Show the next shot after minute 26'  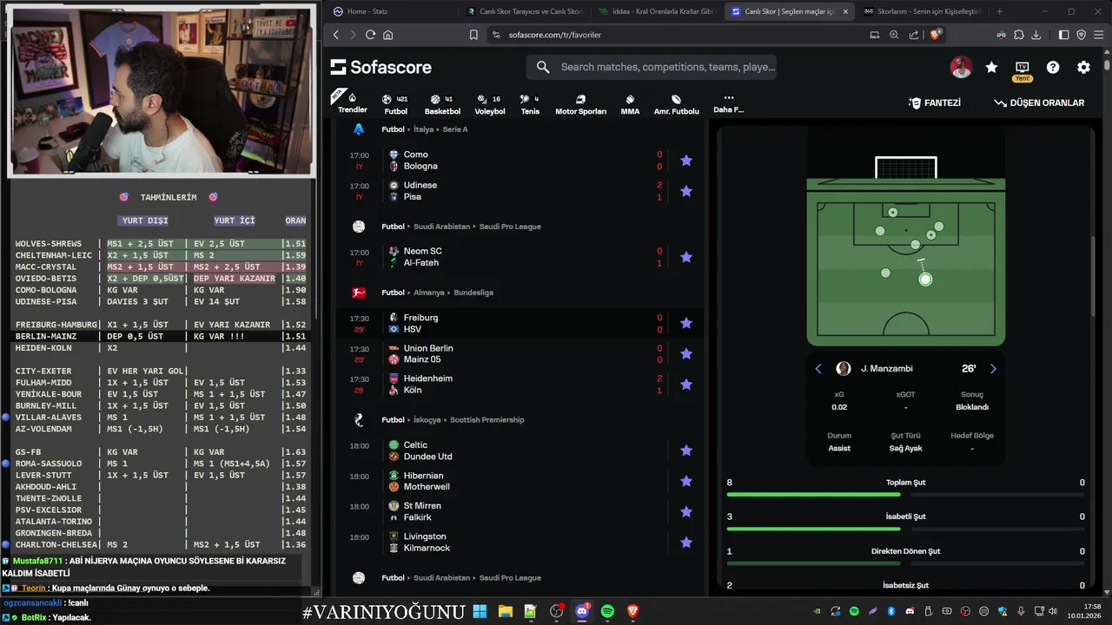click(x=993, y=369)
